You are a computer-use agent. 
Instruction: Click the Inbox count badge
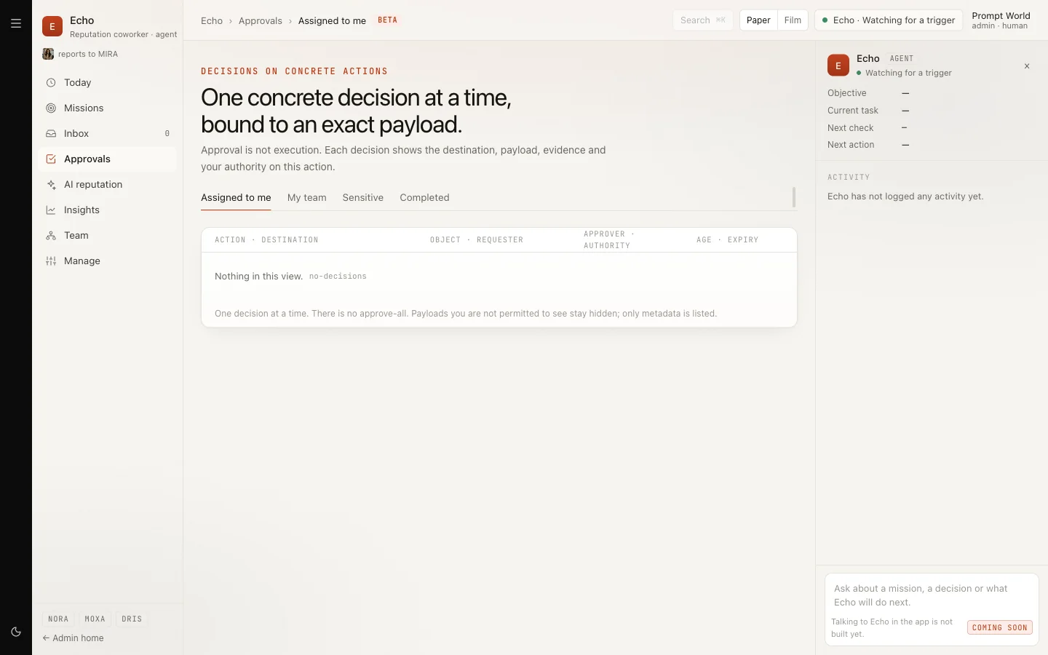coord(167,134)
